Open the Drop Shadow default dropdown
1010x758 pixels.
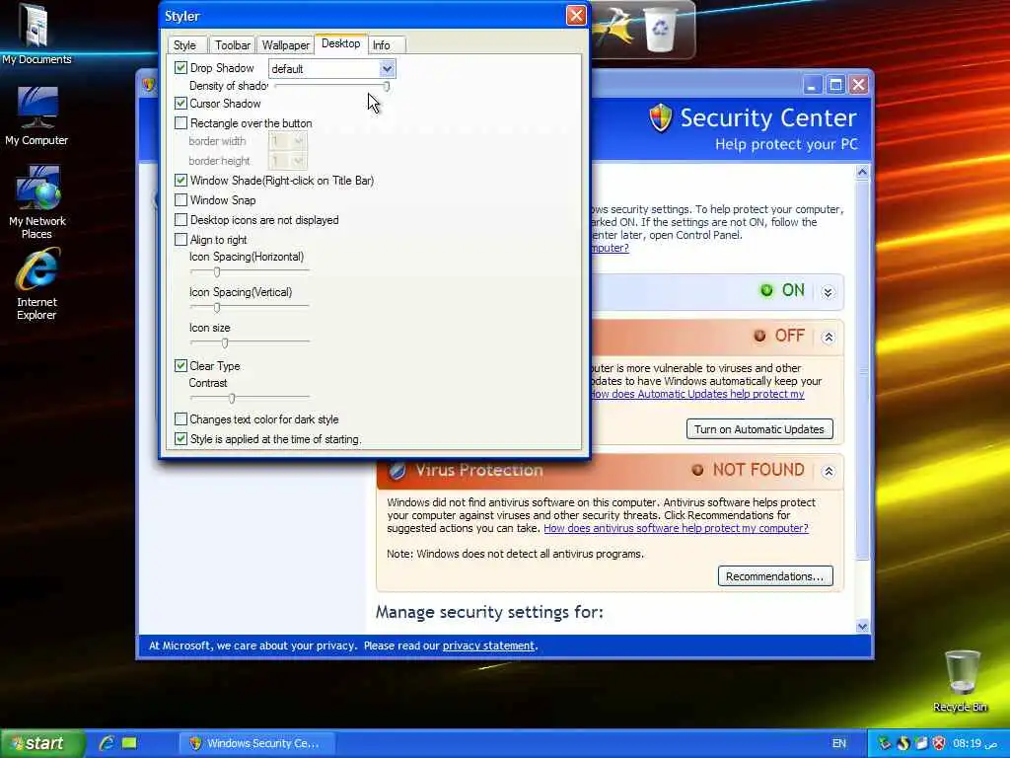click(387, 68)
